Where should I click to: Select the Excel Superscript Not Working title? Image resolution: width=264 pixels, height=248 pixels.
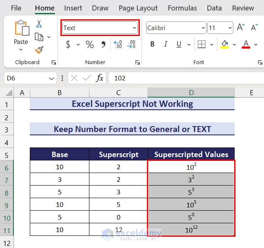coord(132,104)
